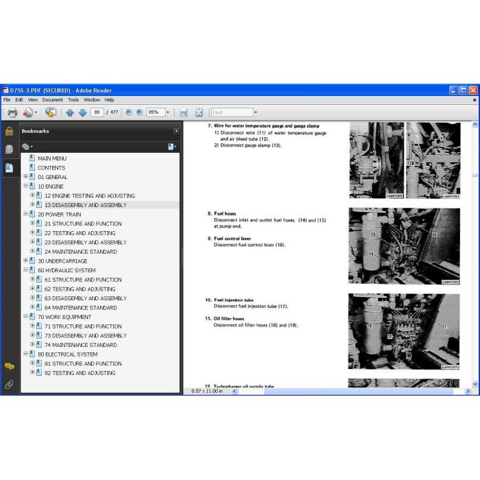Open the CONTENTS bookmark
The image size is (480, 480).
click(51, 168)
